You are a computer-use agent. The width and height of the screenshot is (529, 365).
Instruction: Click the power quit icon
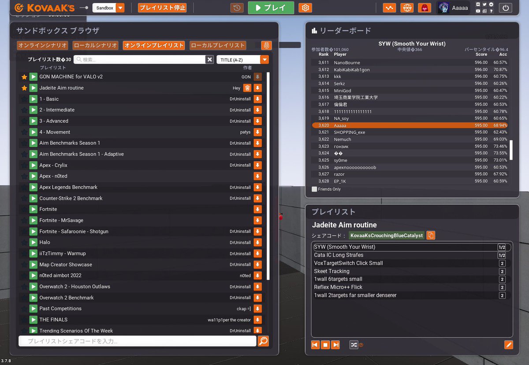click(505, 8)
